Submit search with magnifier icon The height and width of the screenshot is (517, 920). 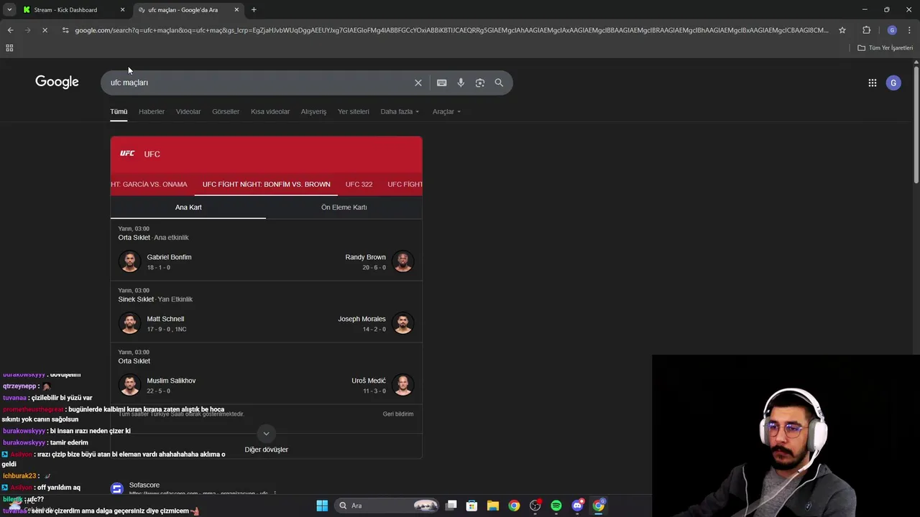(499, 83)
